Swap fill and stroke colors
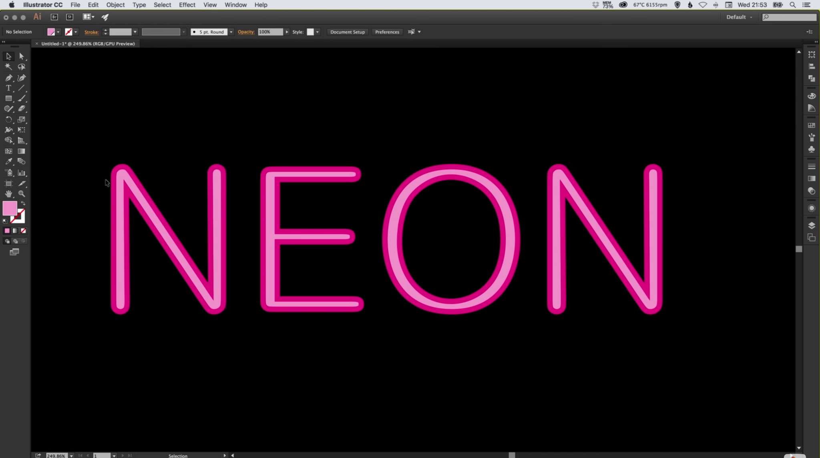Image resolution: width=820 pixels, height=458 pixels. coord(23,203)
